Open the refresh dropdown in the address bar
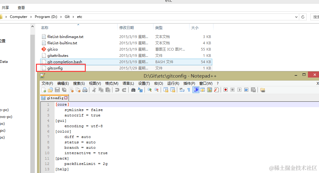Screen dimensions: 319x173 tap(303, 17)
